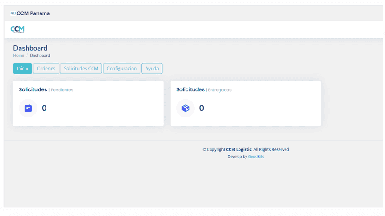Click the Home breadcrumb link
This screenshot has height=216, width=385.
click(x=19, y=55)
